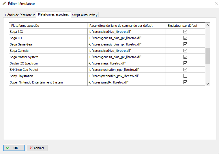Click the Sega Genesis picodrive parameter cell
Screen dimensions: 219x154
(x=127, y=51)
